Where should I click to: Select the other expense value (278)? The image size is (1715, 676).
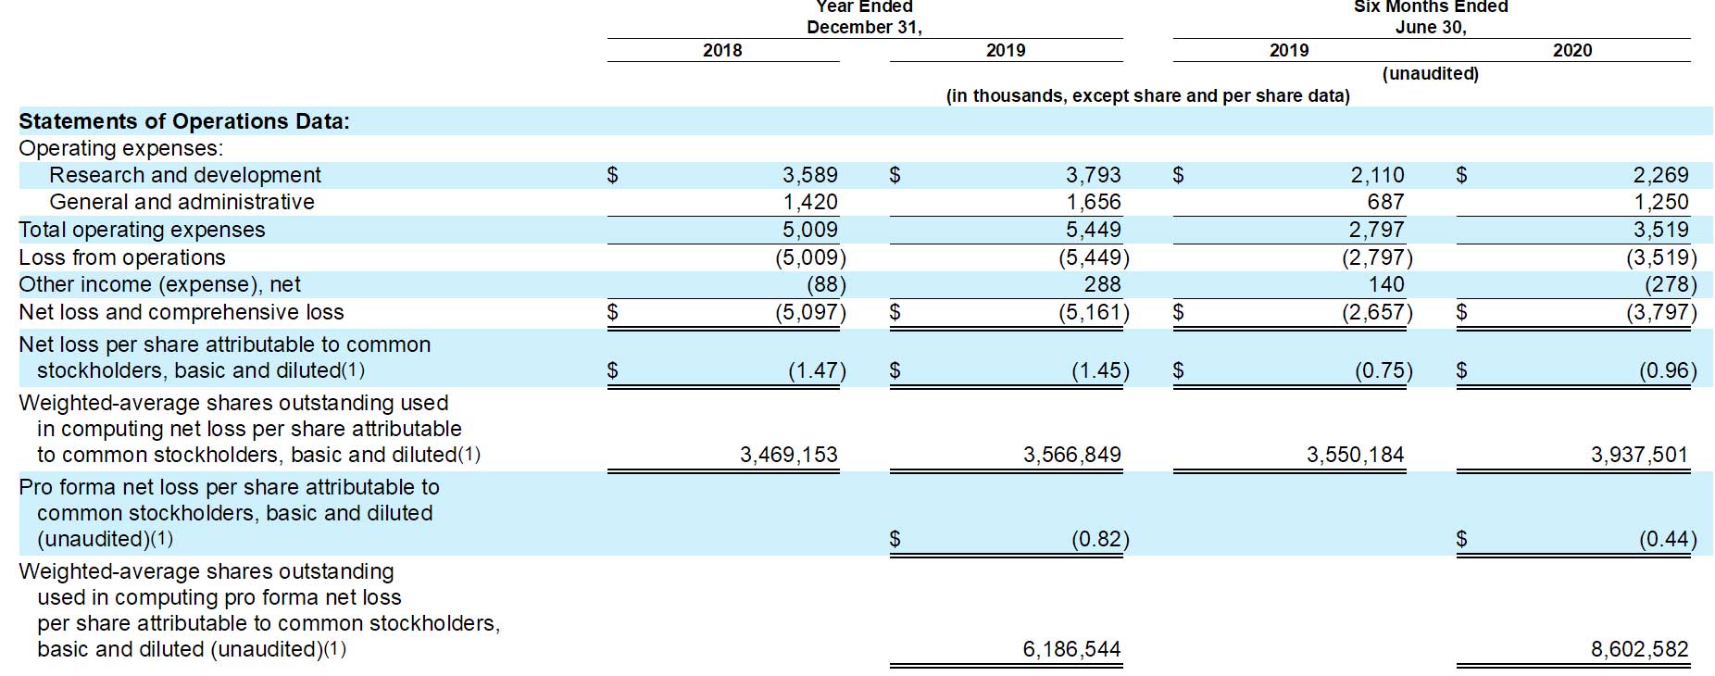tap(1671, 284)
